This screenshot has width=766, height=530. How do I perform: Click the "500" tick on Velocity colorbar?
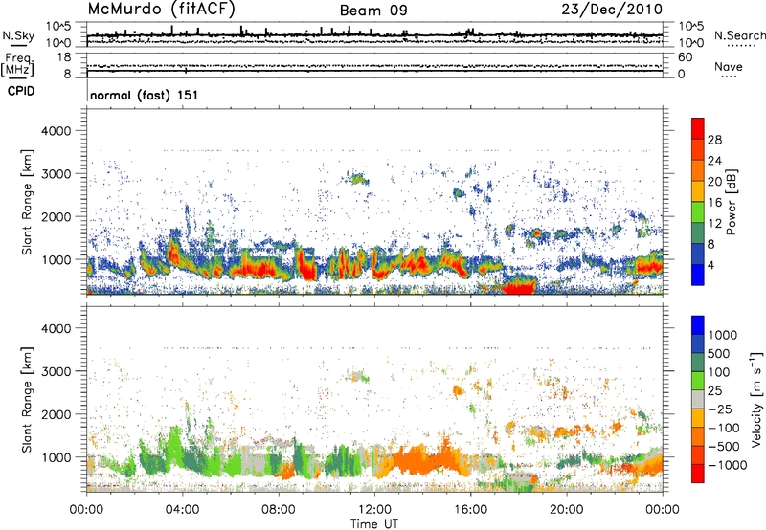[x=721, y=354]
